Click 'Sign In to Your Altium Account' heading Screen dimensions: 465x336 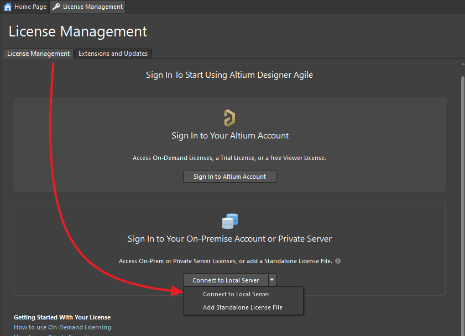tap(230, 136)
